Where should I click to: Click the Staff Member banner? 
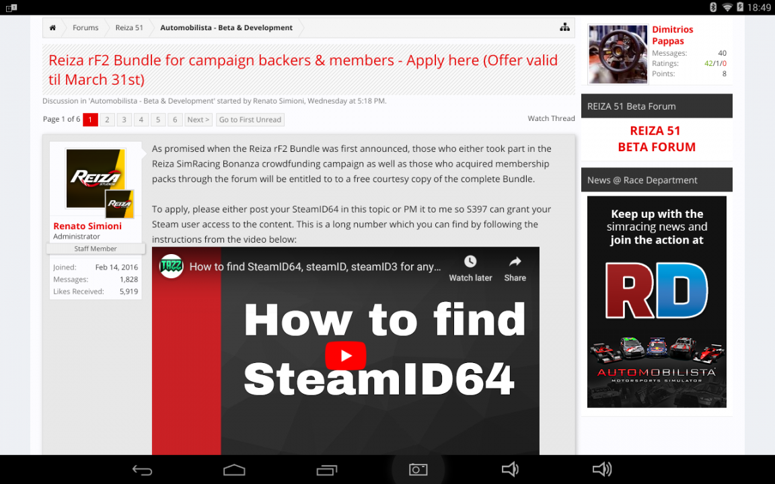(x=96, y=249)
